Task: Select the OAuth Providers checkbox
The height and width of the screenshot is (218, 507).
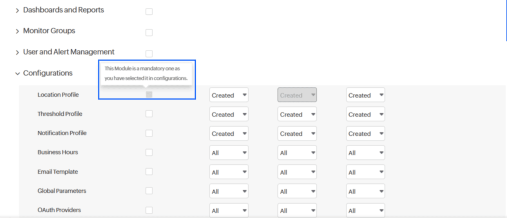Action: pyautogui.click(x=149, y=210)
